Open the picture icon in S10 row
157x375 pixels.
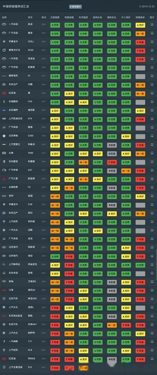point(152,367)
